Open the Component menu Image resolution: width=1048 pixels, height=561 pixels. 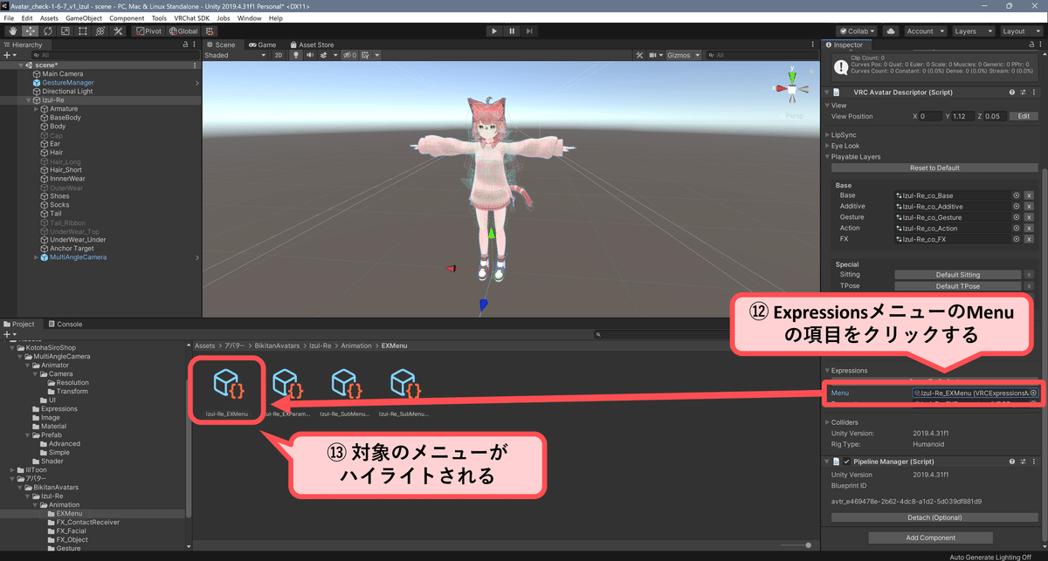coord(127,17)
